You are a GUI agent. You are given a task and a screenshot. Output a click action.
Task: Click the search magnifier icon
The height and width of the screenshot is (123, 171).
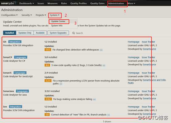coord(73,33)
